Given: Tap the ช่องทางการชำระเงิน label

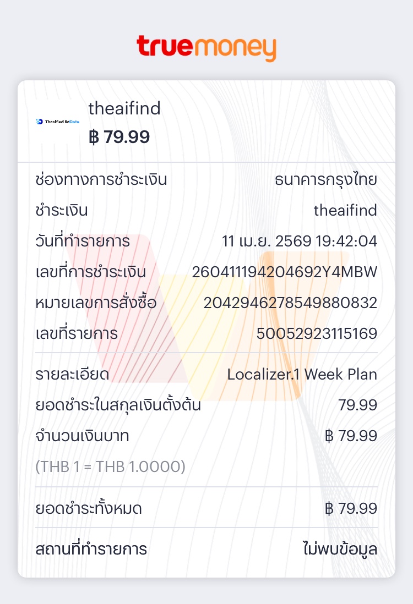Looking at the screenshot, I should point(101,180).
